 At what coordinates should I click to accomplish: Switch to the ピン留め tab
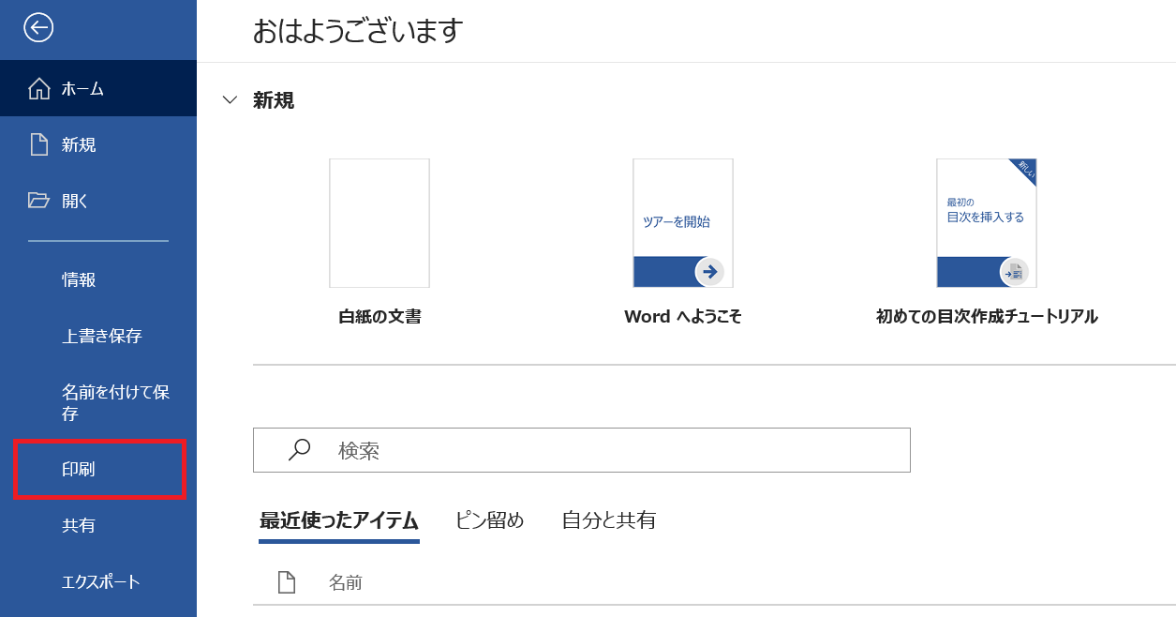pos(489,520)
